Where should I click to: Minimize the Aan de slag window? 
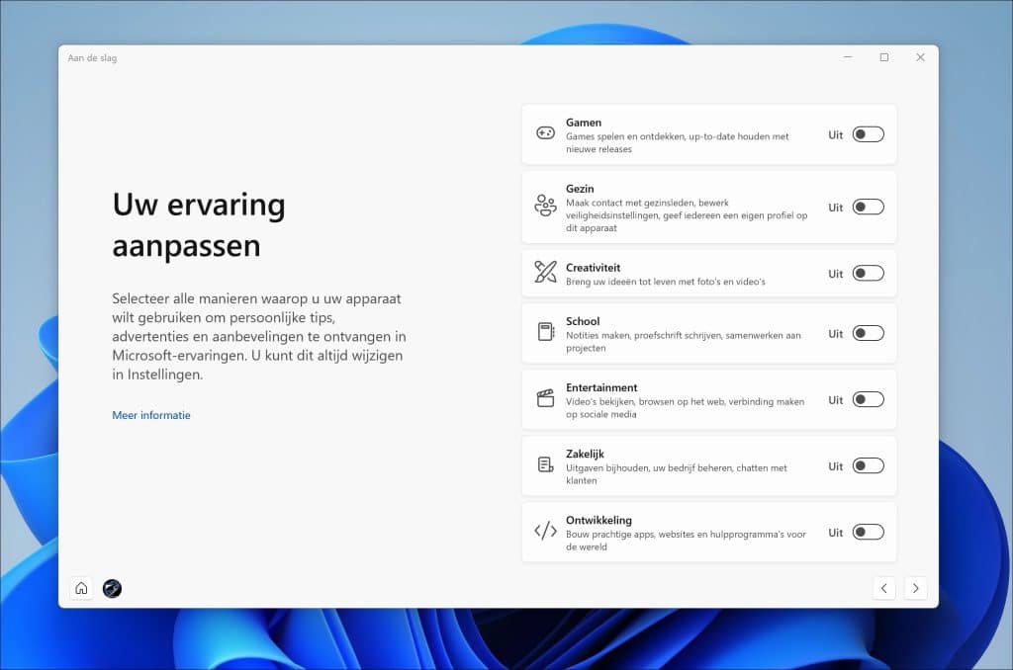click(848, 57)
